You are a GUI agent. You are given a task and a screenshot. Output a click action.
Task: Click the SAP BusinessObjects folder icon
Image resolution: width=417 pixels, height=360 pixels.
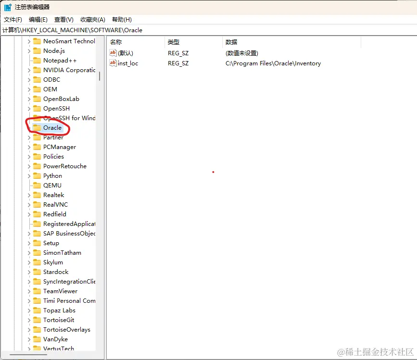point(37,233)
